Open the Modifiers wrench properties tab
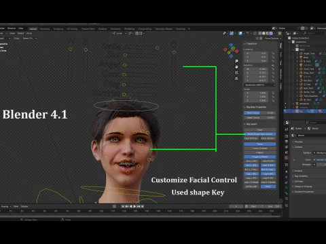 pos(287,177)
